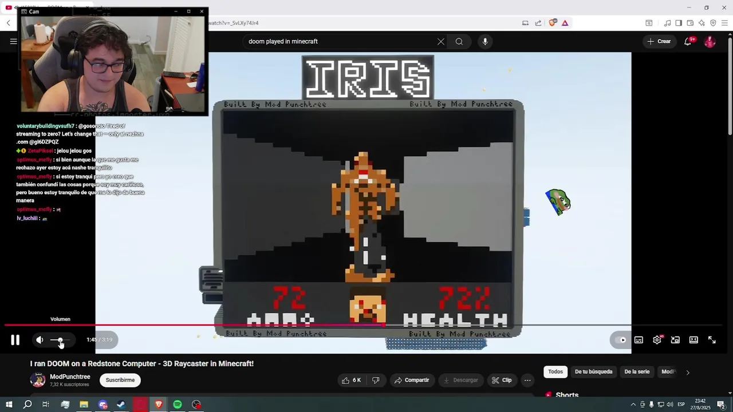The height and width of the screenshot is (412, 733).
Task: Select the Todos filter chip
Action: point(555,372)
